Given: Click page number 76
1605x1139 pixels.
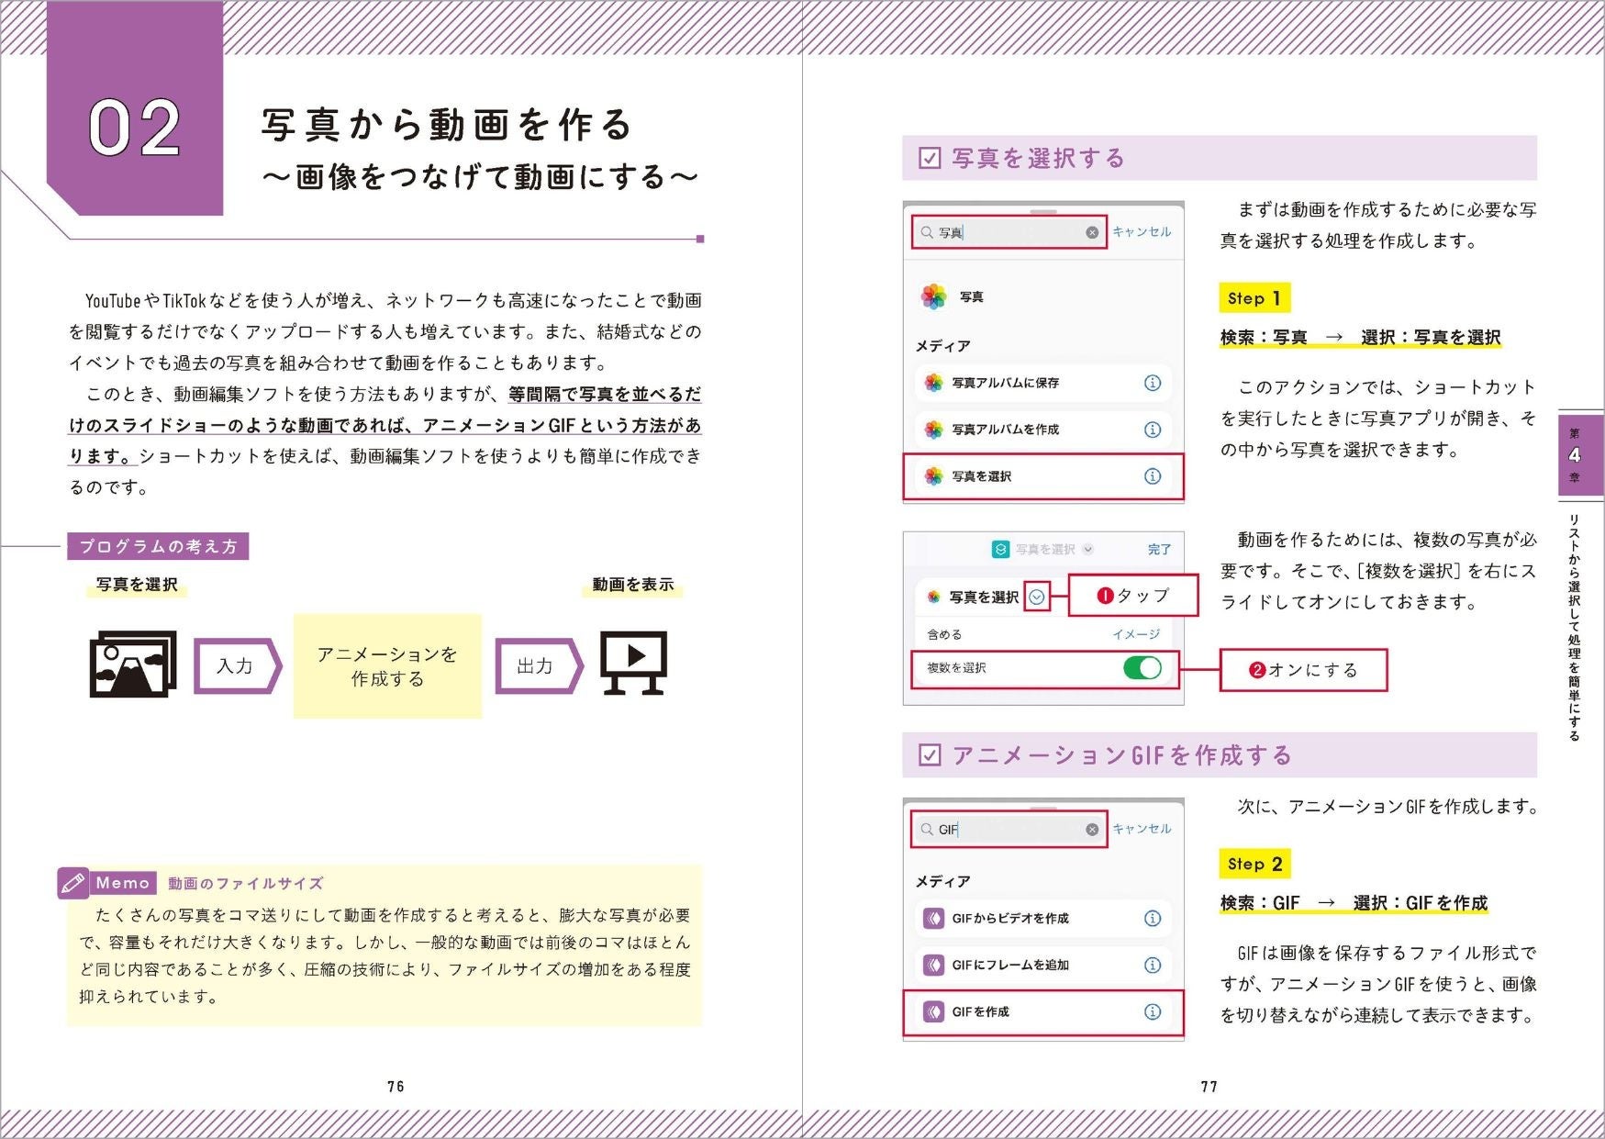Looking at the screenshot, I should (x=396, y=1086).
